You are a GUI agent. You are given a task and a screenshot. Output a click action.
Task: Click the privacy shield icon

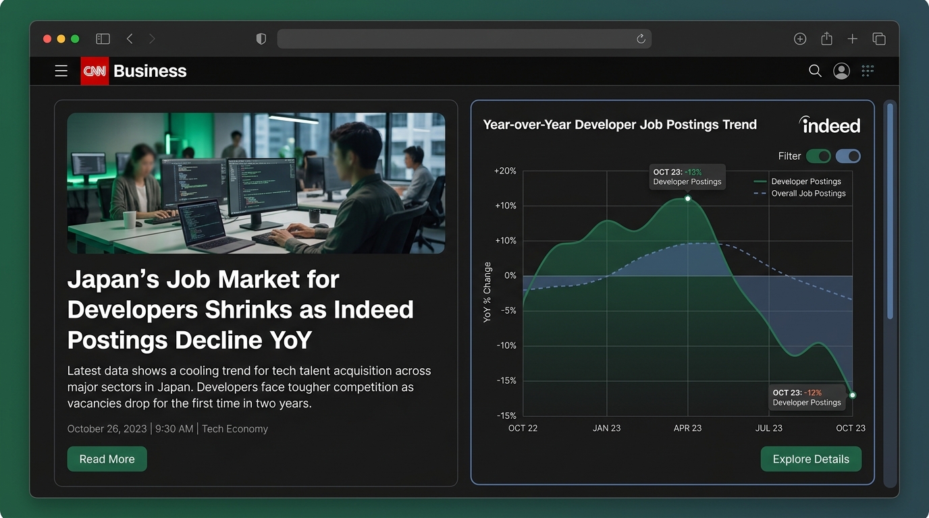point(261,39)
